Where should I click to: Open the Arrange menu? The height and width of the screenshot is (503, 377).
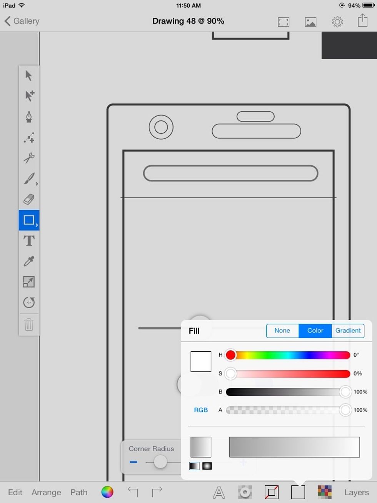tap(46, 492)
